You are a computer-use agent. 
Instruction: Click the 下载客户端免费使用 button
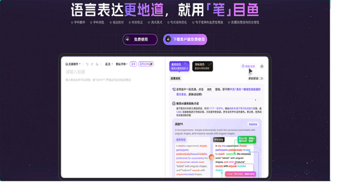[185, 39]
